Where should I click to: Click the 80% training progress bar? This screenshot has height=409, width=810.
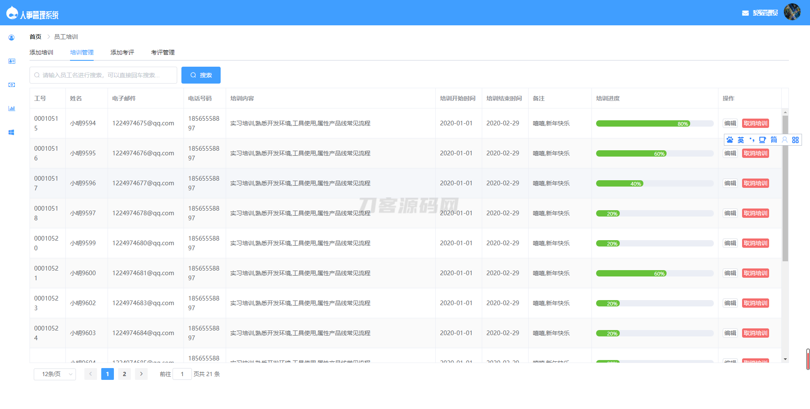pyautogui.click(x=654, y=124)
